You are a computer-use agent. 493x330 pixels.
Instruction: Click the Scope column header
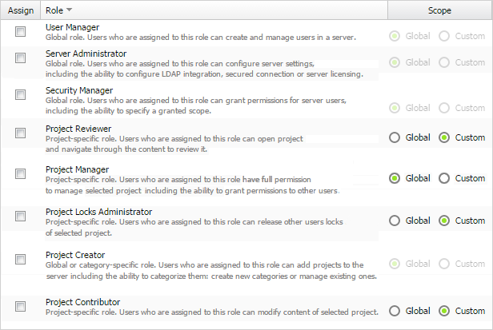tap(439, 10)
